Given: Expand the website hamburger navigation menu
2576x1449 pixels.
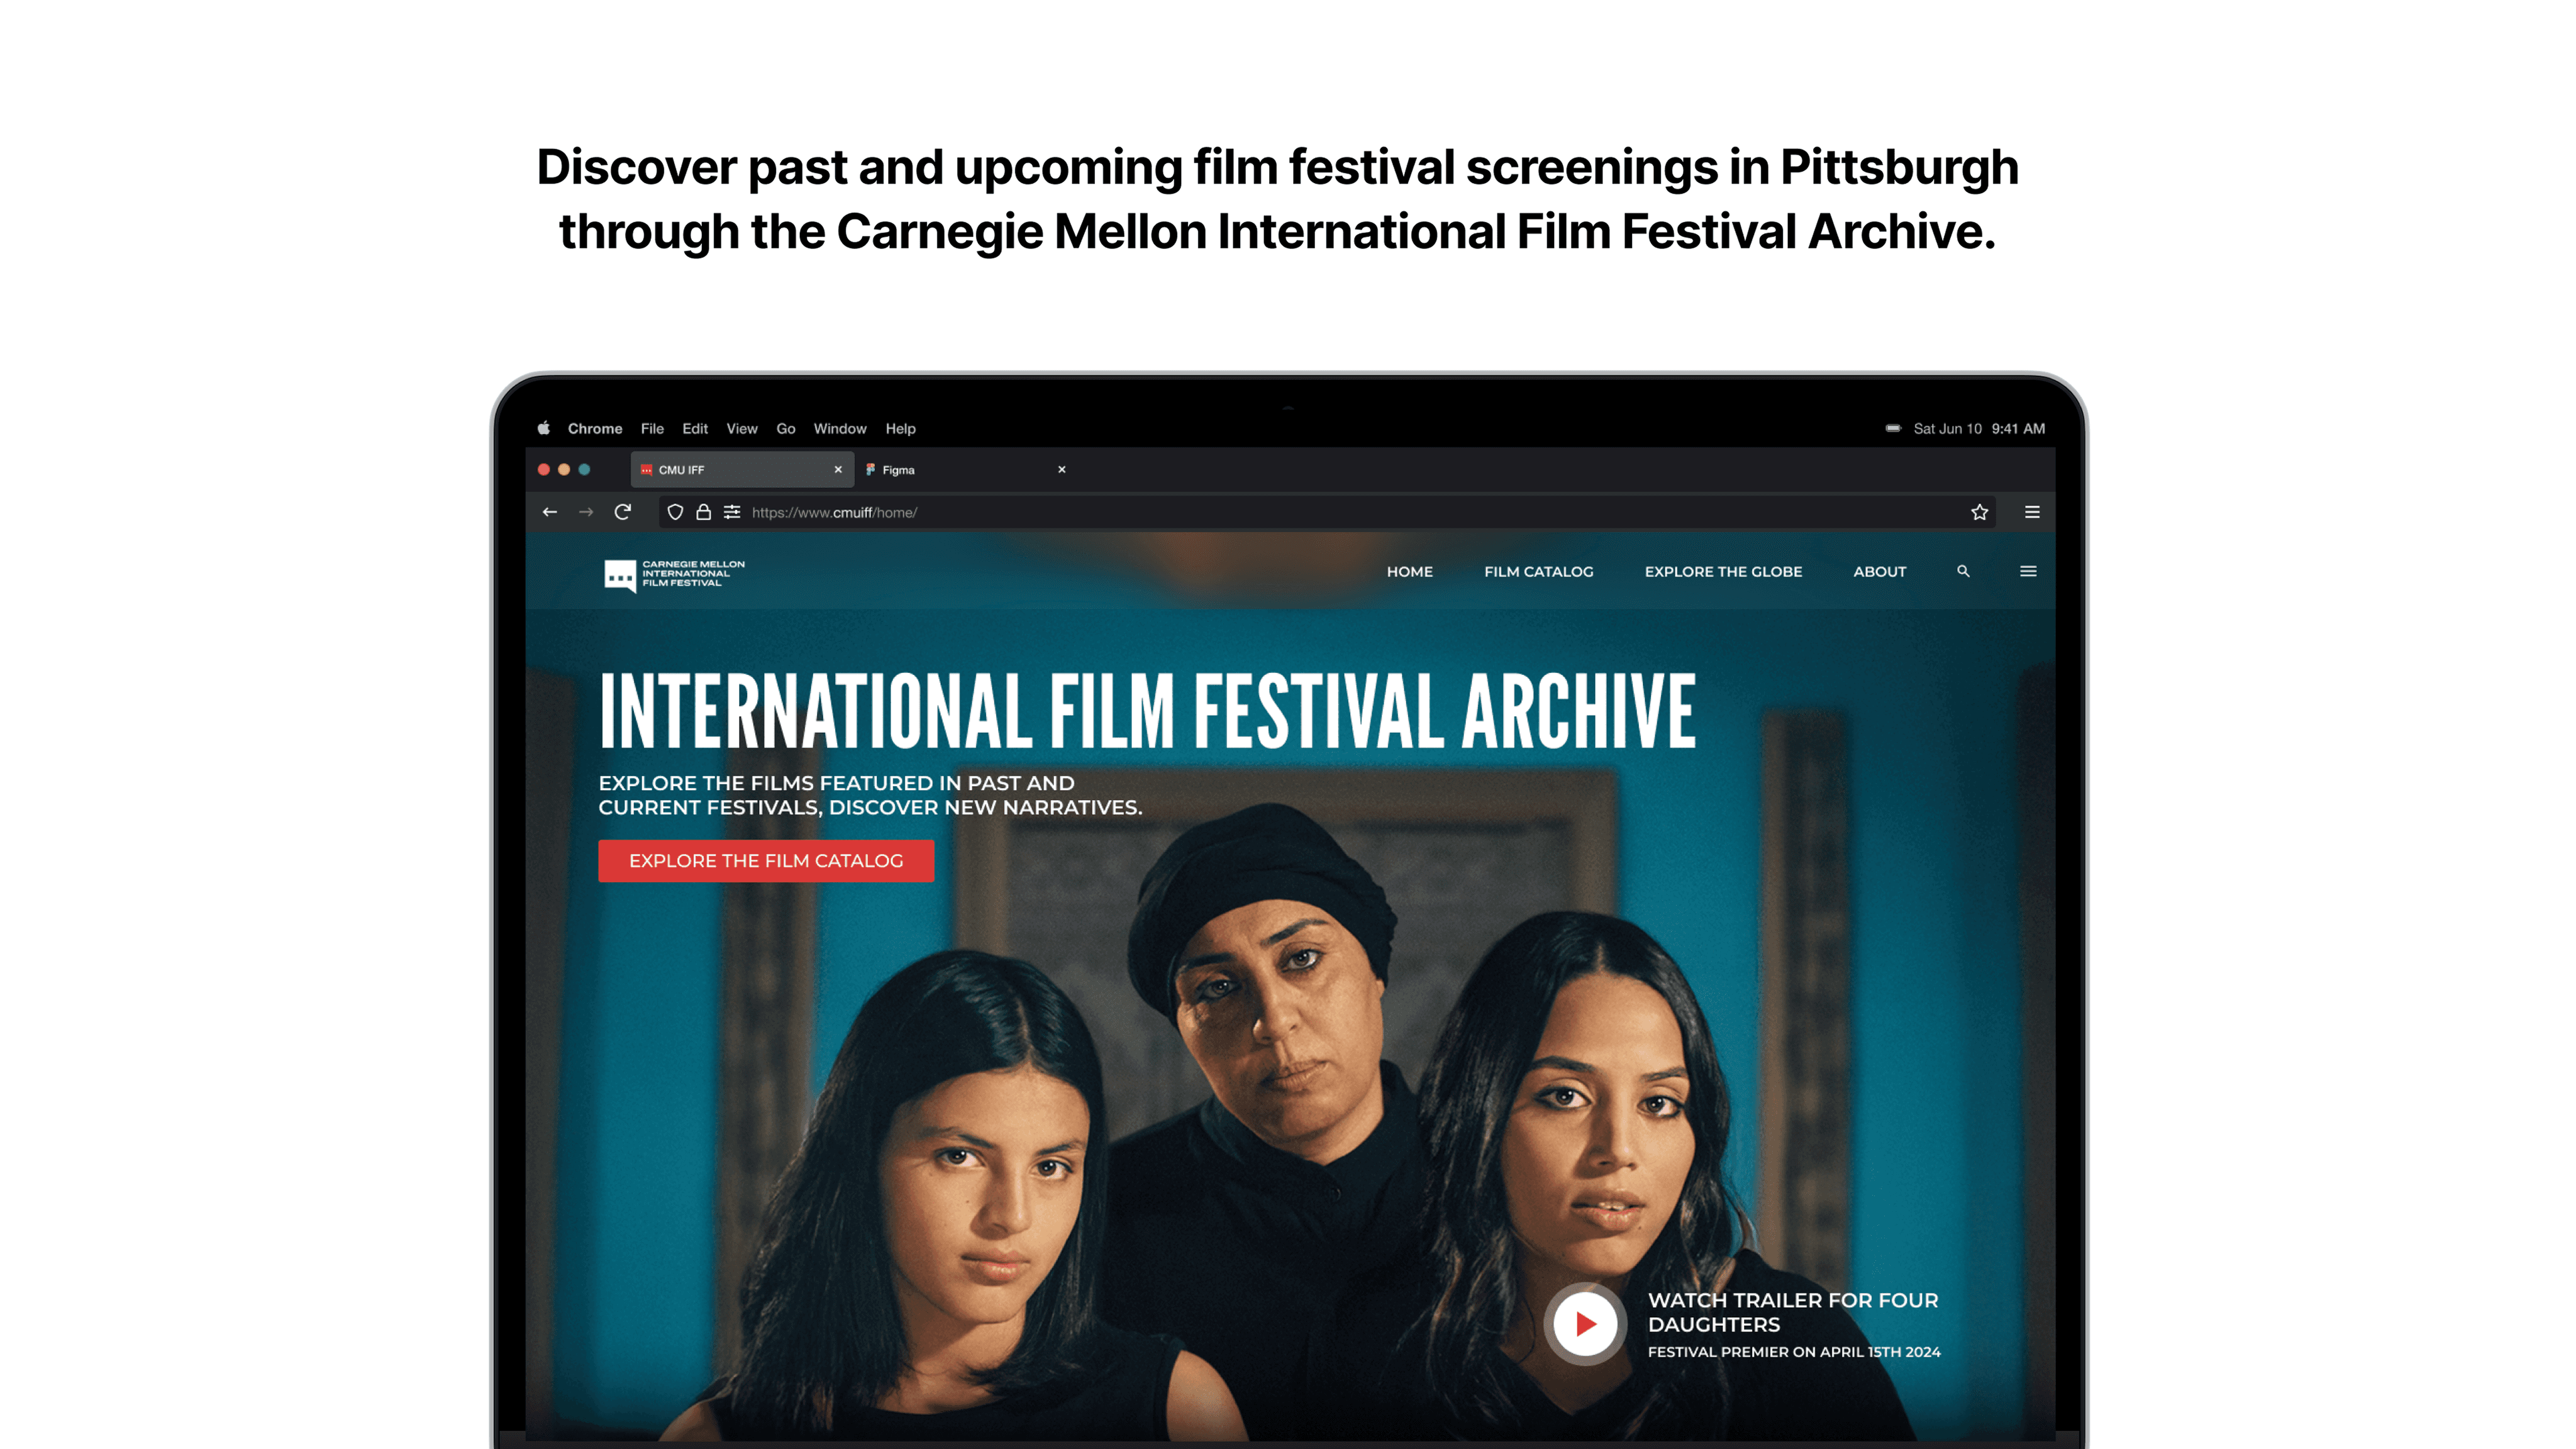Looking at the screenshot, I should 2028,571.
